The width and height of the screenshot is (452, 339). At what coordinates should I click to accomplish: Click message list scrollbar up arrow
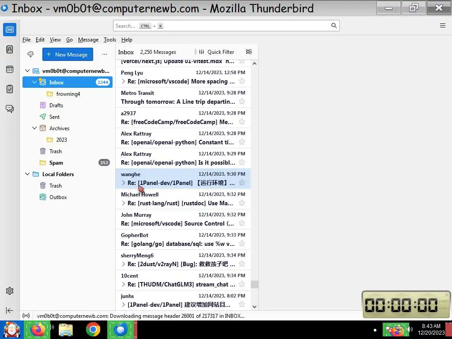coord(254,64)
